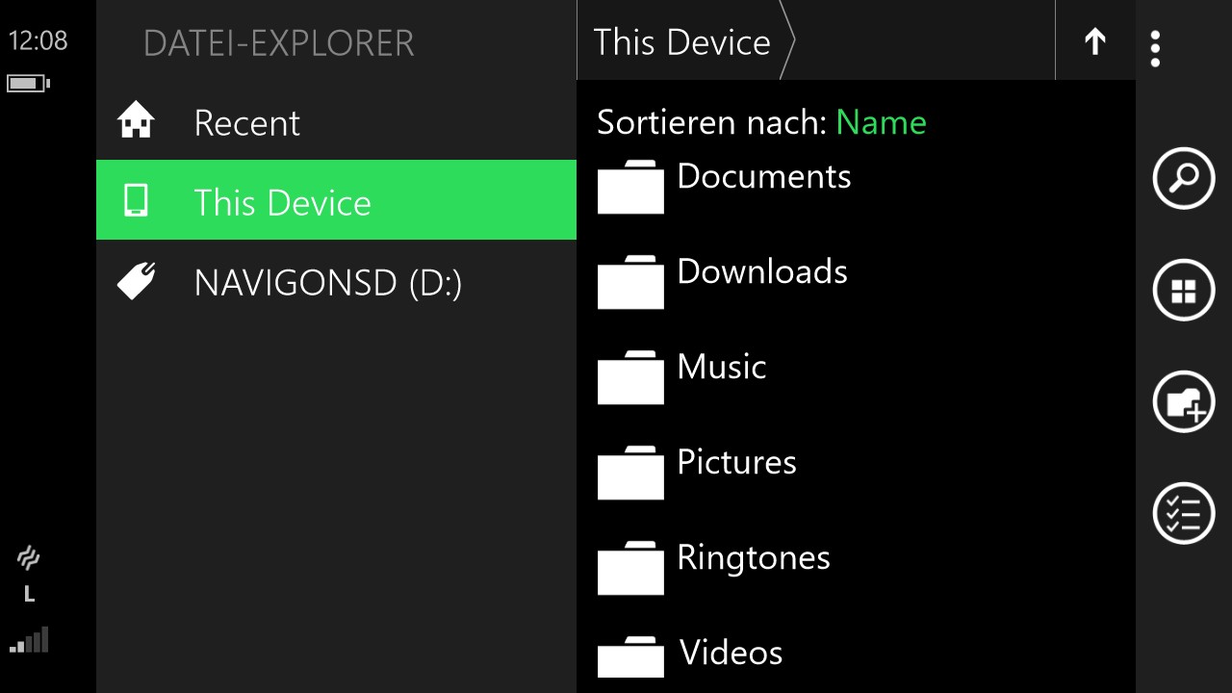The height and width of the screenshot is (693, 1232).
Task: Switch to grid view icon
Action: point(1183,290)
